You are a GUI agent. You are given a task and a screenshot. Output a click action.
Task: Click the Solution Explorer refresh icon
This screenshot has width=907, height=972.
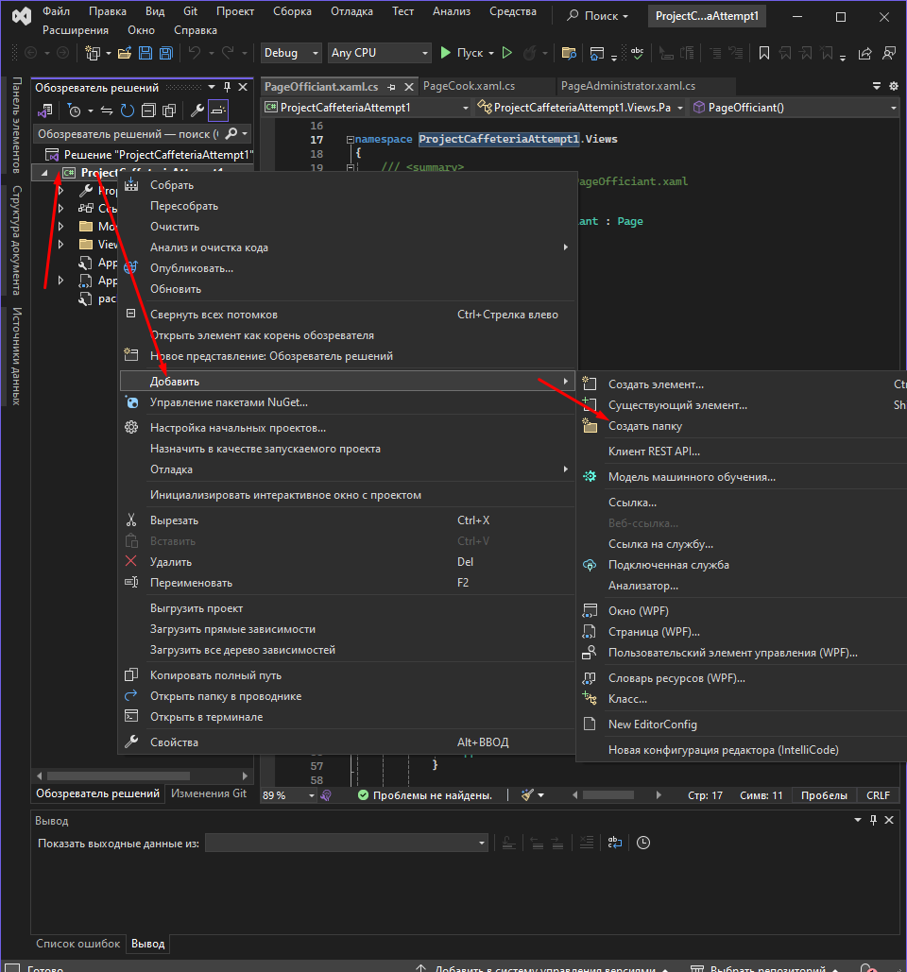coord(128,111)
